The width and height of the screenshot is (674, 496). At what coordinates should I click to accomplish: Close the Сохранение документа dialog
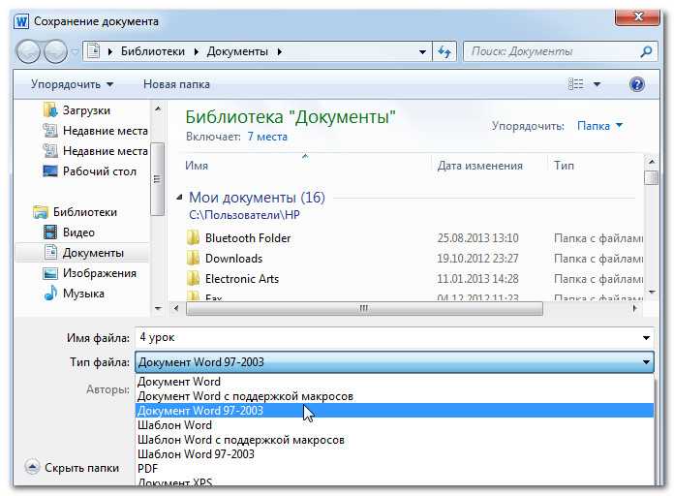pyautogui.click(x=637, y=17)
